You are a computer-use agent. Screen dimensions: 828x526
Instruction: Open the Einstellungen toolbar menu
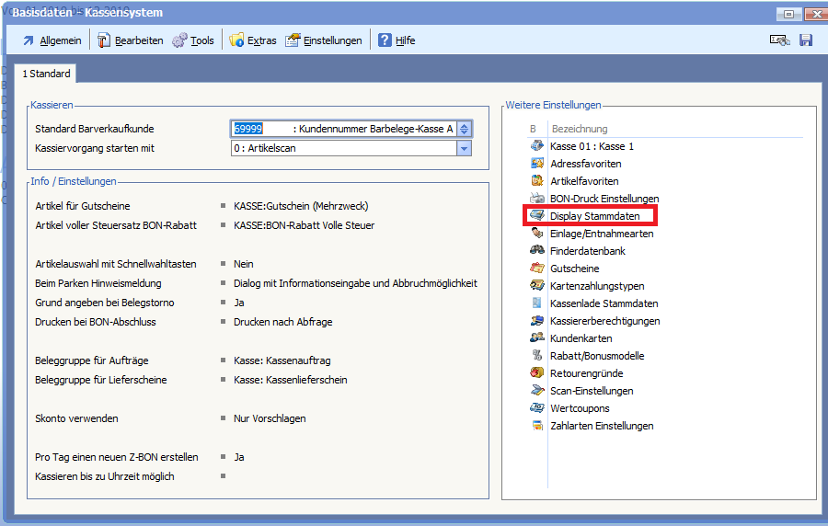323,40
